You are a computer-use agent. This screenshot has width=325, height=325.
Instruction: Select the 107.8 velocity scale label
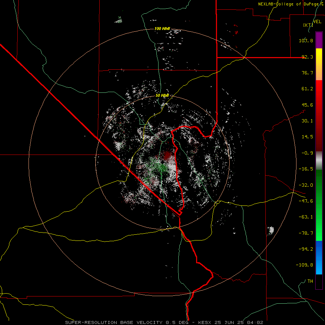306,40
